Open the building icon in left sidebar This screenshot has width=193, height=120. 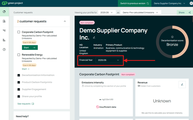click(4, 21)
